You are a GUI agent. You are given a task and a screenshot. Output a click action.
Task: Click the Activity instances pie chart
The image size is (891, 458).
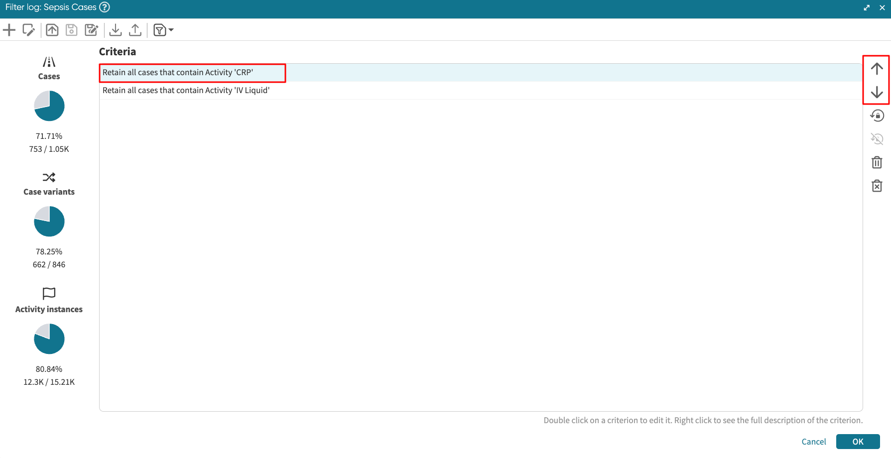(x=49, y=339)
